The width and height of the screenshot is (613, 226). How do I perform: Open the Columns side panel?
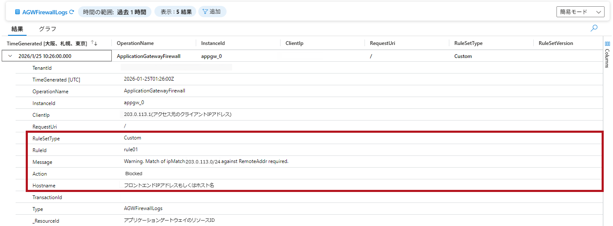click(607, 54)
